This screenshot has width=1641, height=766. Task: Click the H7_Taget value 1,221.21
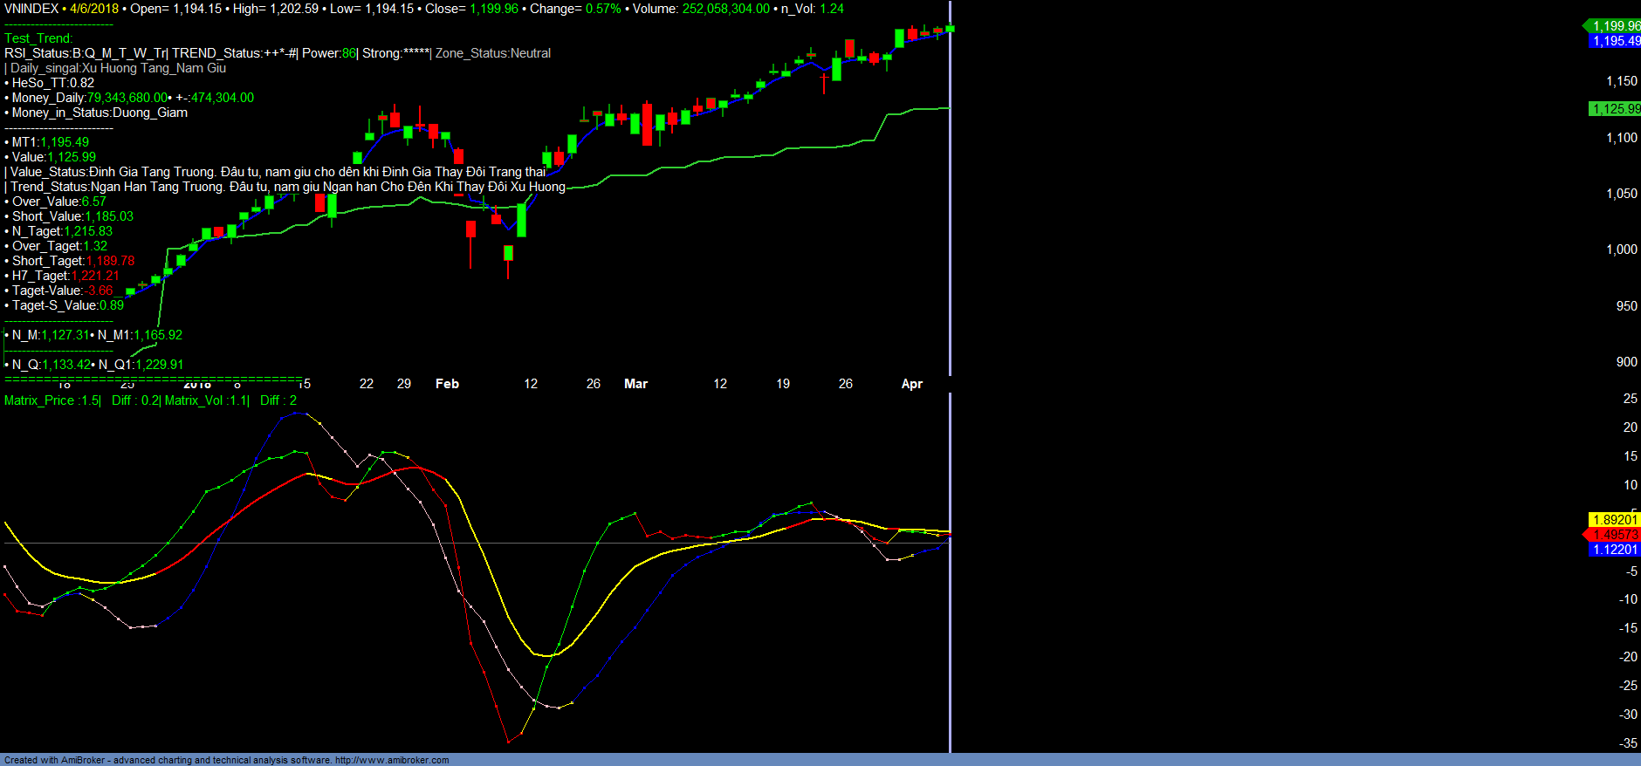(95, 276)
